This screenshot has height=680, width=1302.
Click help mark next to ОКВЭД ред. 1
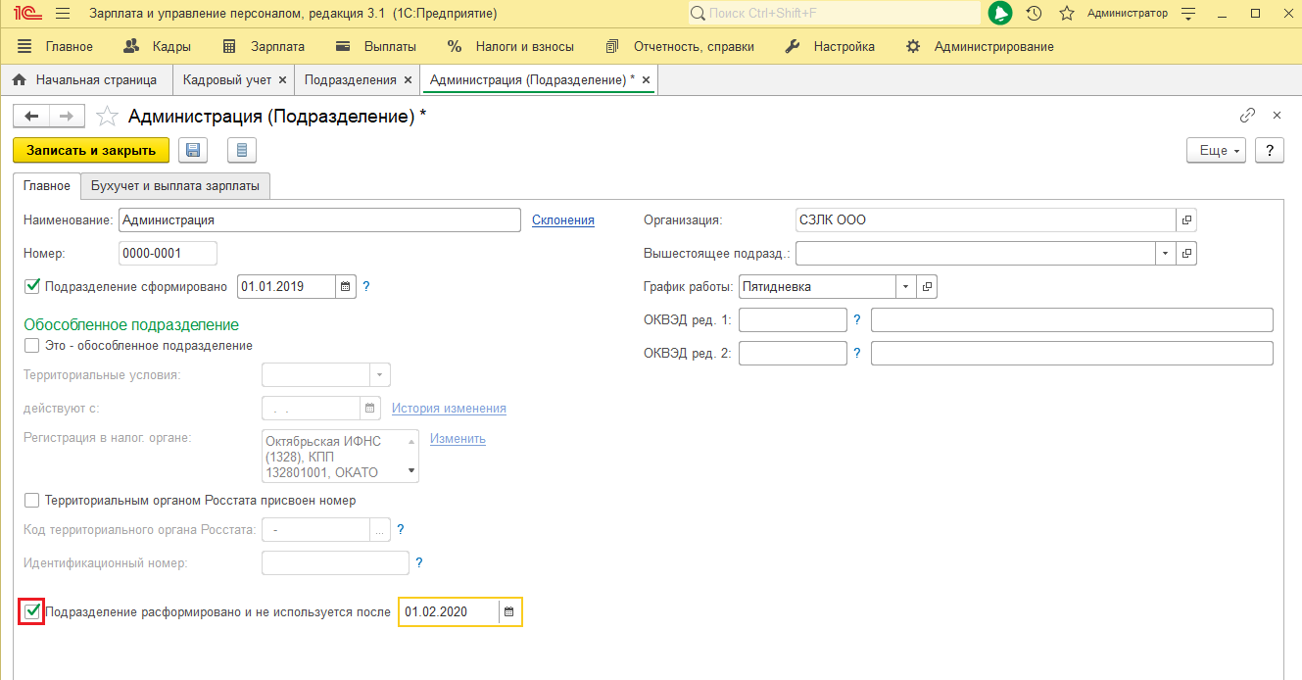tap(856, 320)
